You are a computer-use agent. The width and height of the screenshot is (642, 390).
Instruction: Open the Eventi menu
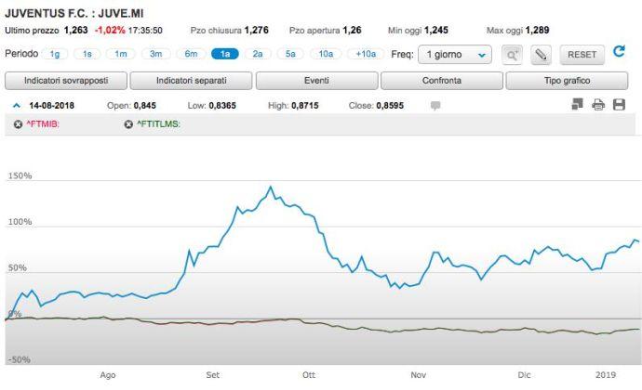click(316, 81)
